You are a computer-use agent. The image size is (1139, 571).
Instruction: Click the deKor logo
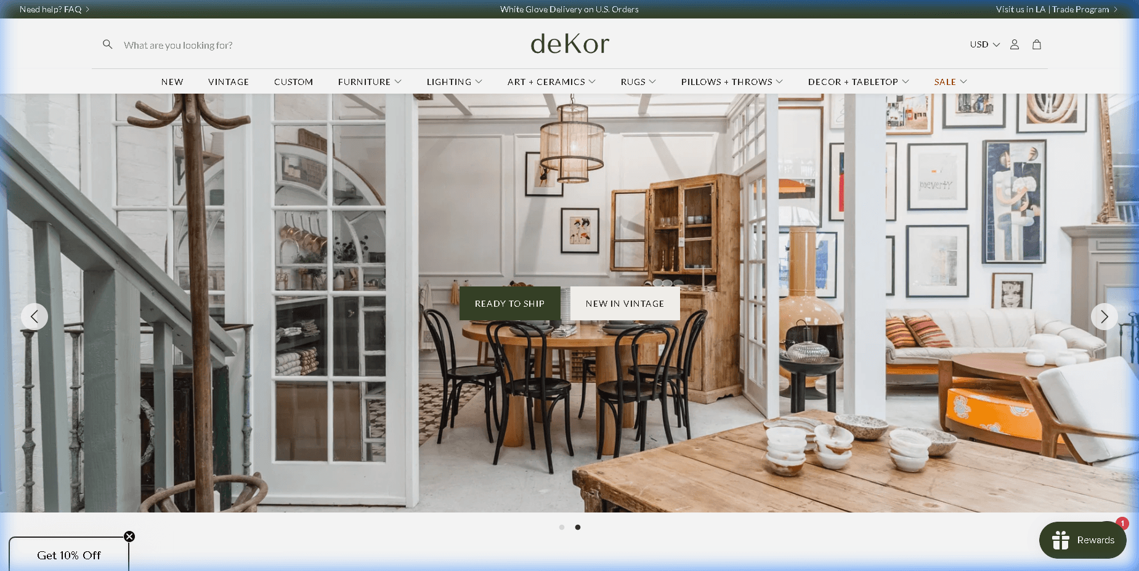(x=570, y=44)
